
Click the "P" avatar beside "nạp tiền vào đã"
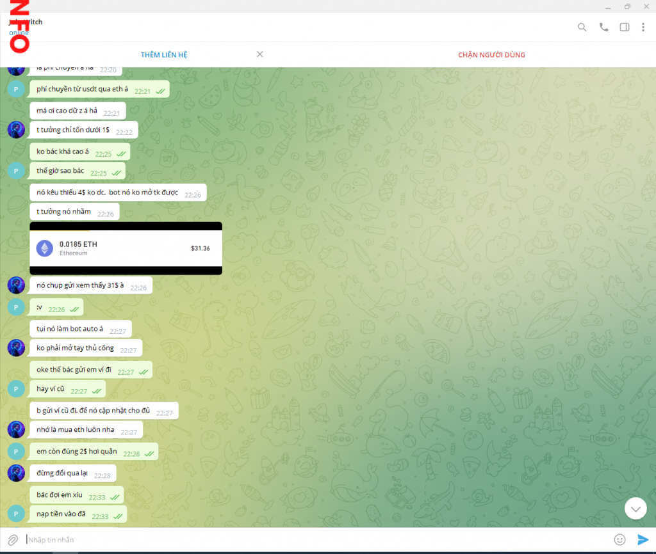coord(16,514)
